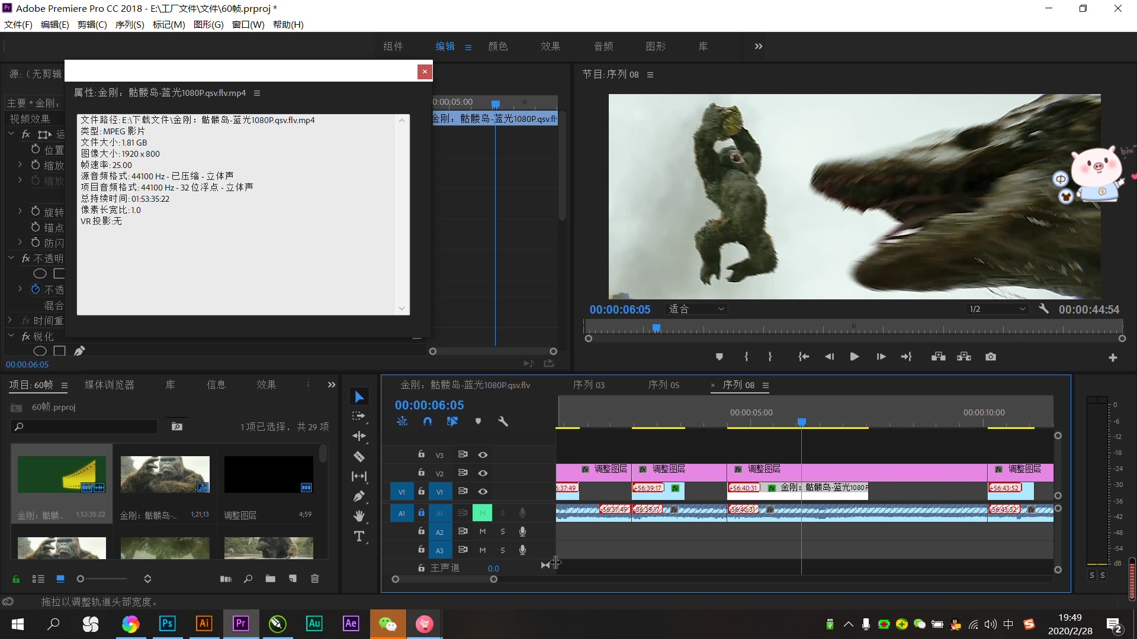Switch to 颜色 workspace

[498, 46]
